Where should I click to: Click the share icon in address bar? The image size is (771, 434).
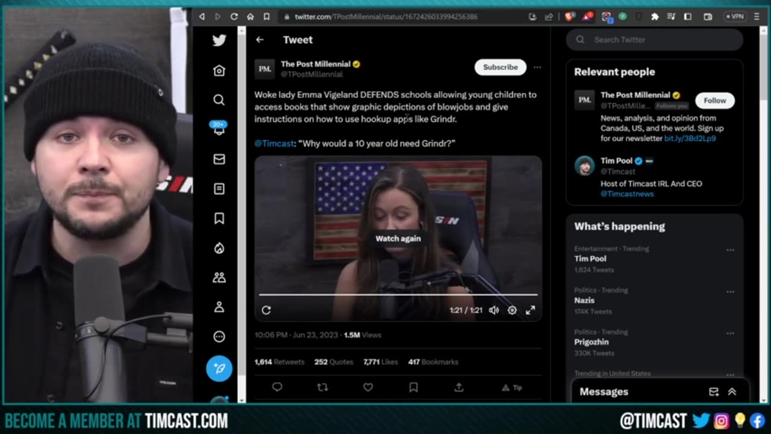pyautogui.click(x=549, y=16)
